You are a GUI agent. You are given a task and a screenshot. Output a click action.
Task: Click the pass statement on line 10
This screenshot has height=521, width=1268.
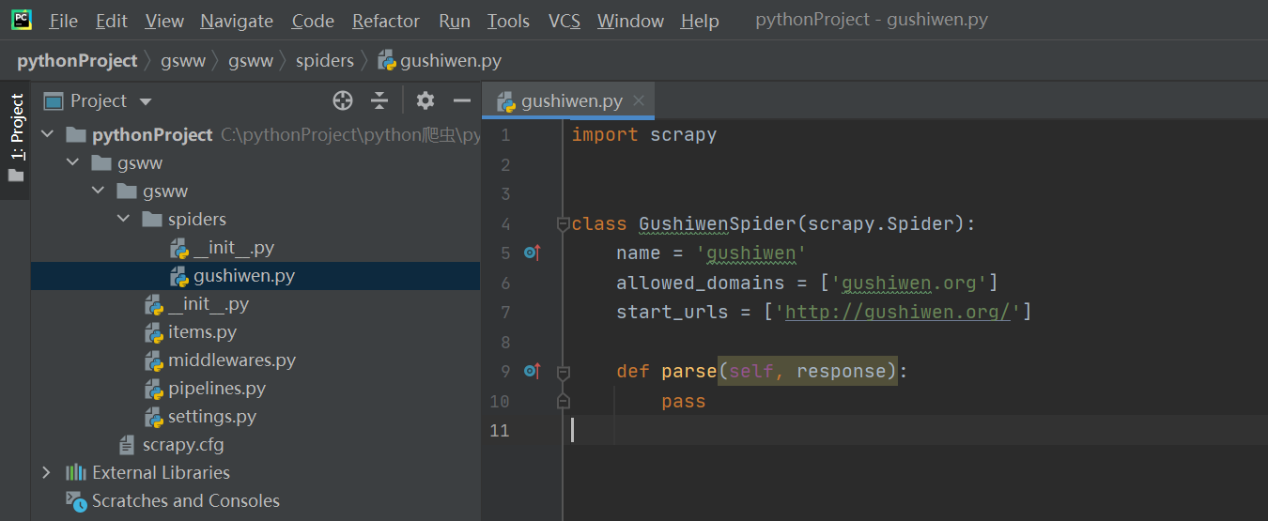pyautogui.click(x=683, y=402)
